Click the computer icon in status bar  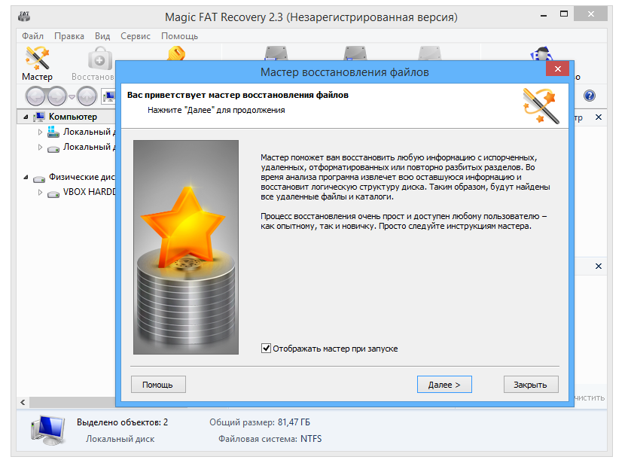point(48,430)
